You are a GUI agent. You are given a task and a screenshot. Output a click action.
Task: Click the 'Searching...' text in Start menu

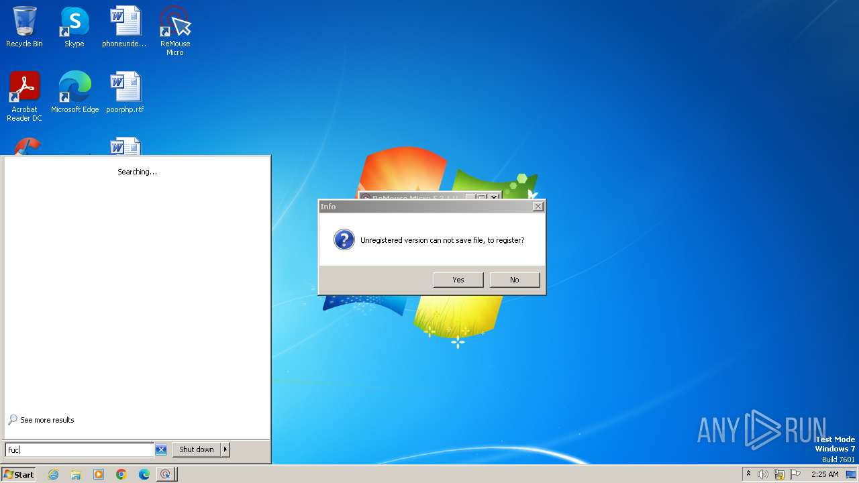coord(137,172)
